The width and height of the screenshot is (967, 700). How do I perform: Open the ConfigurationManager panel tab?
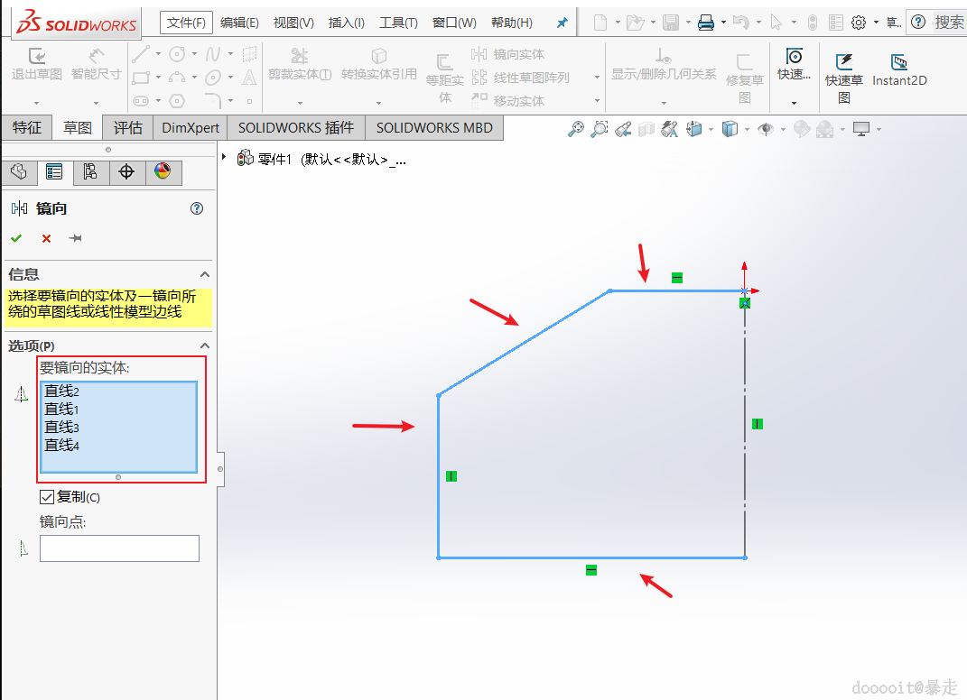[x=90, y=171]
